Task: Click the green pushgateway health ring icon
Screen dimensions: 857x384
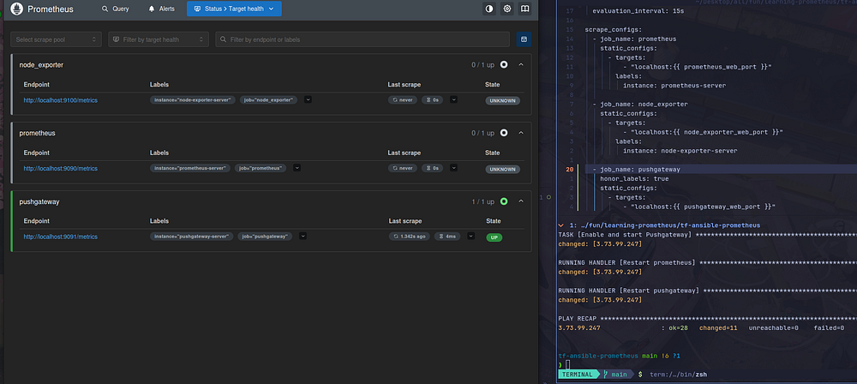Action: click(504, 201)
